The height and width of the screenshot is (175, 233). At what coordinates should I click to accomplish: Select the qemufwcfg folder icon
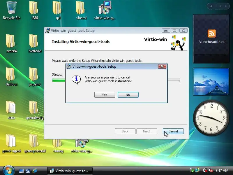(x=35, y=110)
